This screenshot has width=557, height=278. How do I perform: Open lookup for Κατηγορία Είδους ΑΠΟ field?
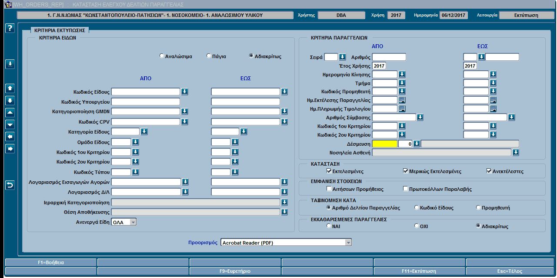144,131
